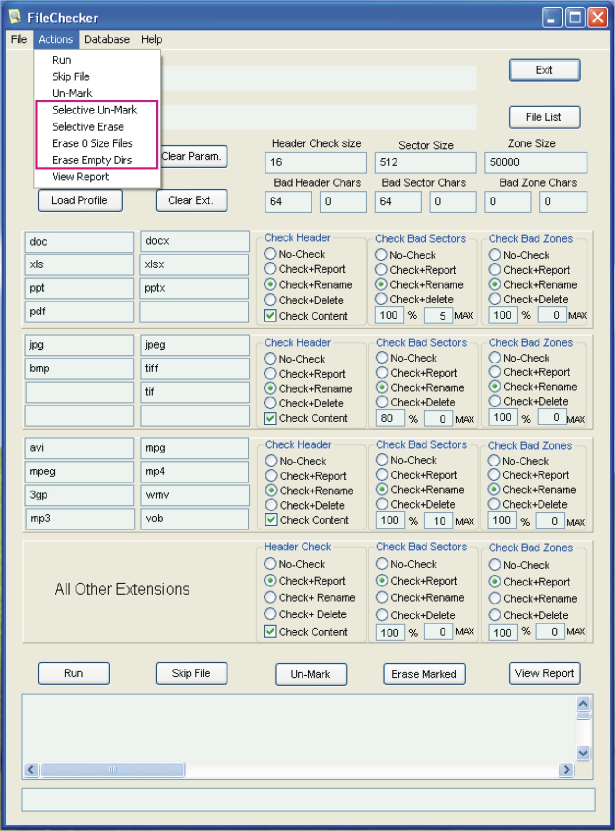Click the Zone Size field showing 50000
Screen dimensions: 615x831
pyautogui.click(x=535, y=162)
